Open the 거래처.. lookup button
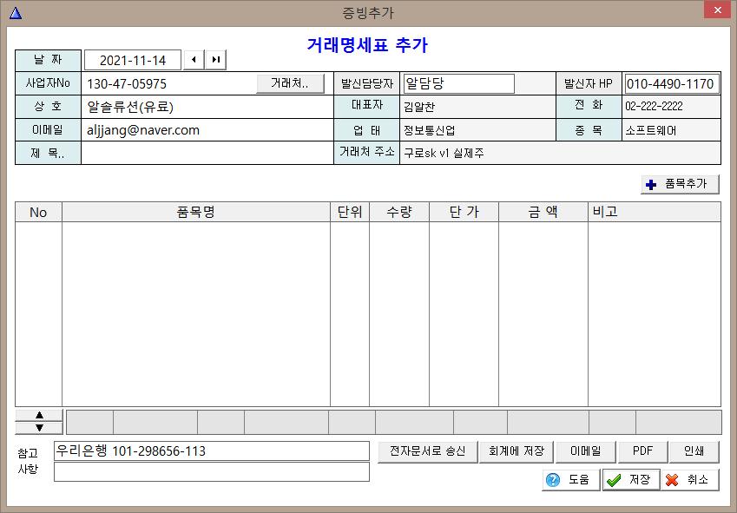Viewport: 737px width, 513px height. [x=290, y=83]
